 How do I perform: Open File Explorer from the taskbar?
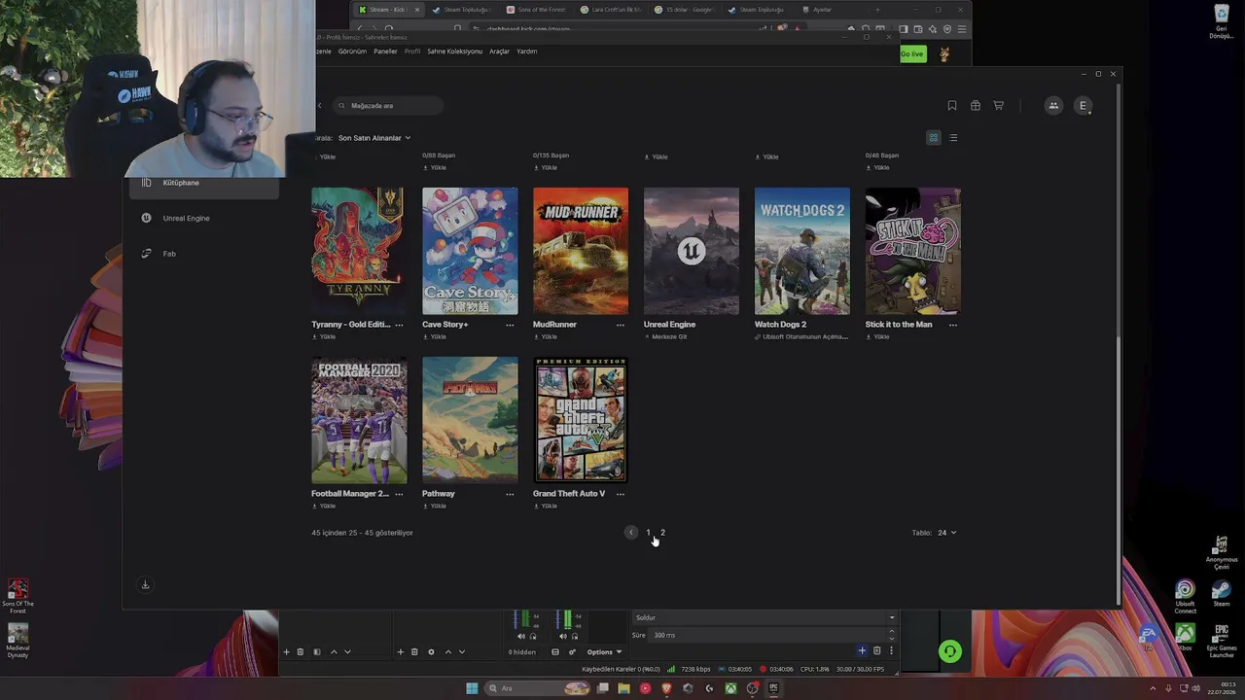[x=623, y=688]
